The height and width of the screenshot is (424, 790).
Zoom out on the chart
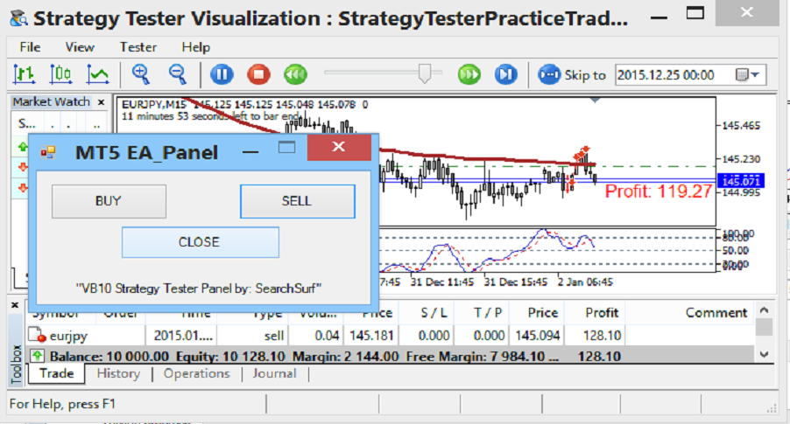tap(177, 74)
